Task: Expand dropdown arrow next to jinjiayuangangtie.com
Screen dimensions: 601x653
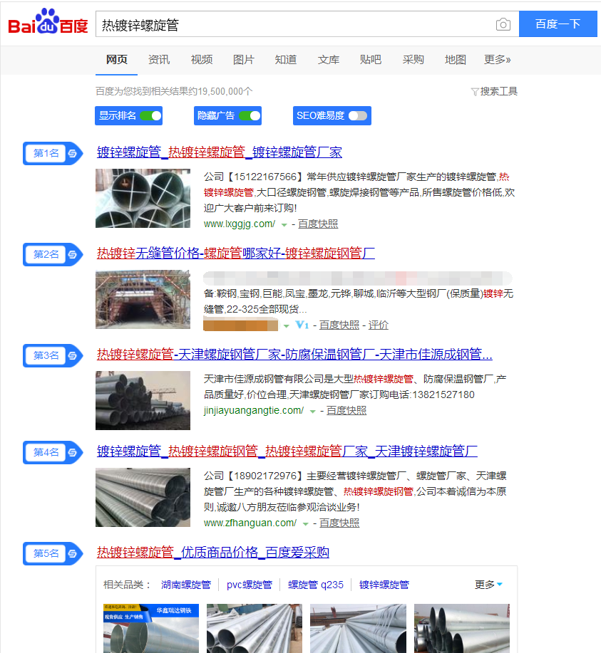Action: click(312, 412)
